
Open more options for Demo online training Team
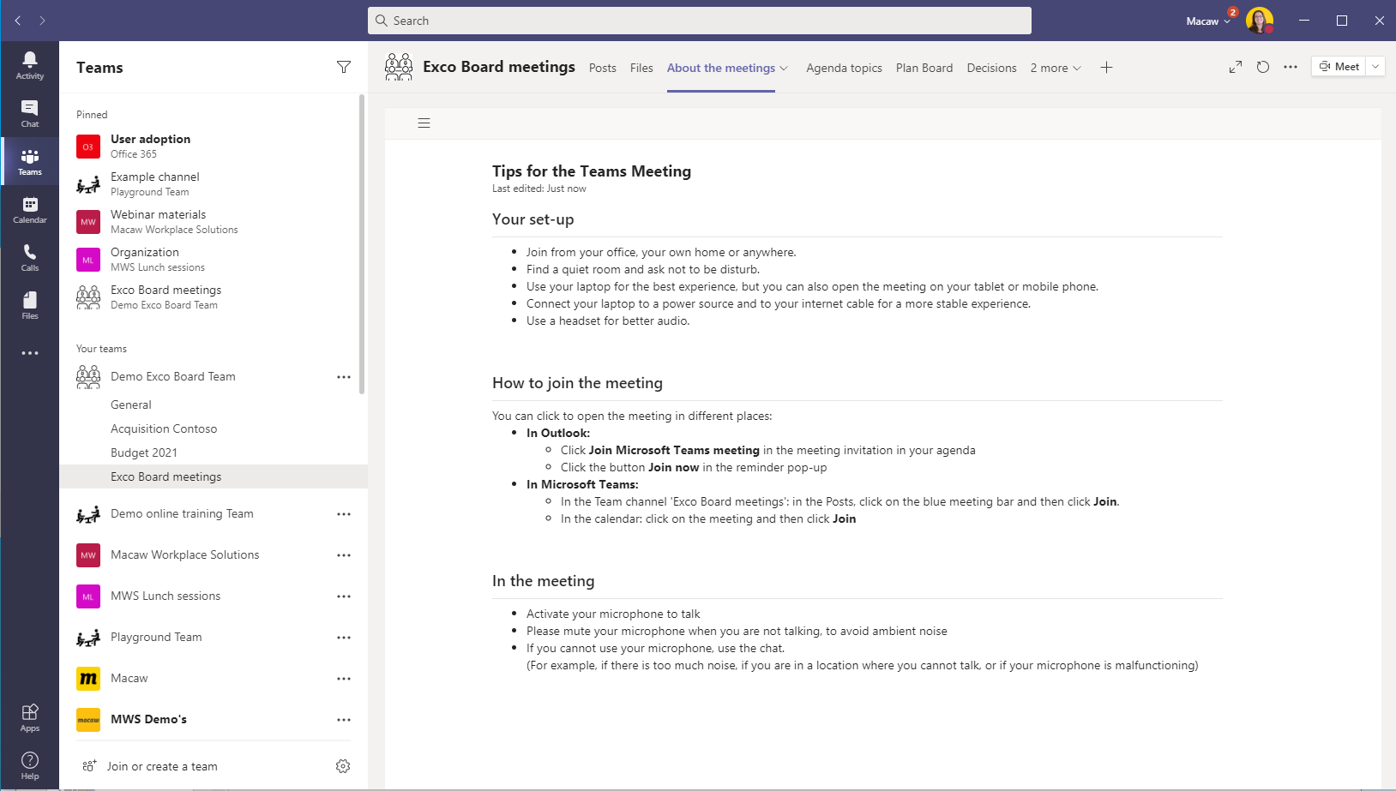pos(344,514)
